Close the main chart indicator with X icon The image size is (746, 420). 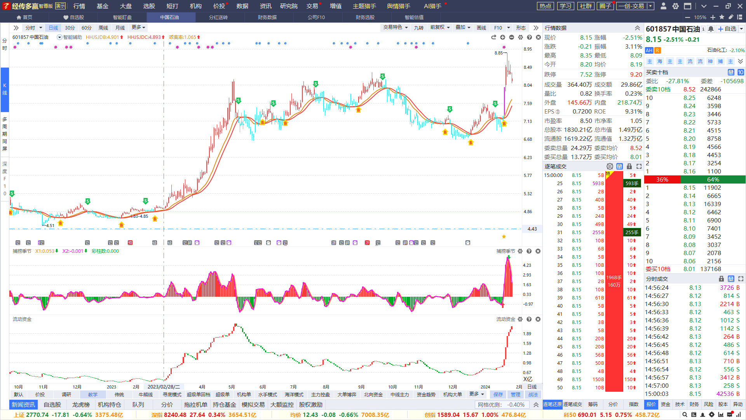[x=539, y=37]
